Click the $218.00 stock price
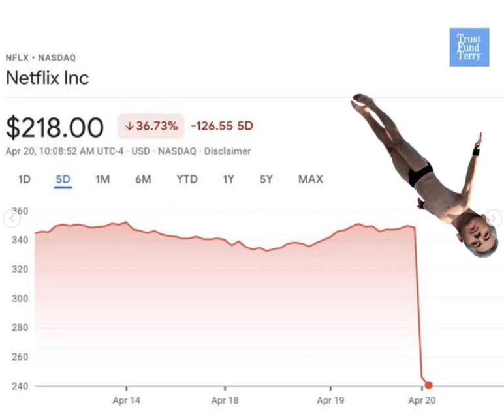The width and height of the screenshot is (504, 420). (x=55, y=127)
